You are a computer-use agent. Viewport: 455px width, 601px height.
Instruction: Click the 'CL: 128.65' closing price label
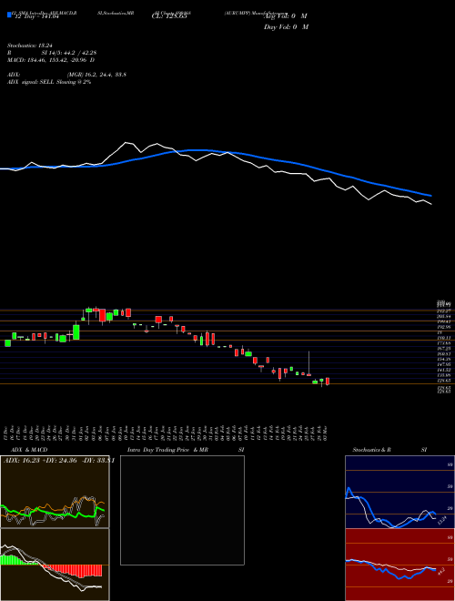pos(169,16)
